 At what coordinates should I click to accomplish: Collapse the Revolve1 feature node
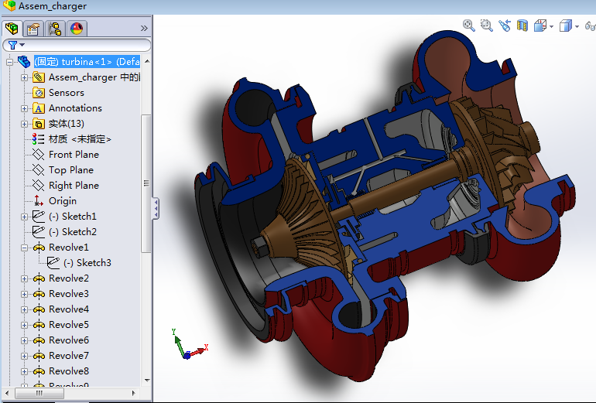click(x=24, y=248)
